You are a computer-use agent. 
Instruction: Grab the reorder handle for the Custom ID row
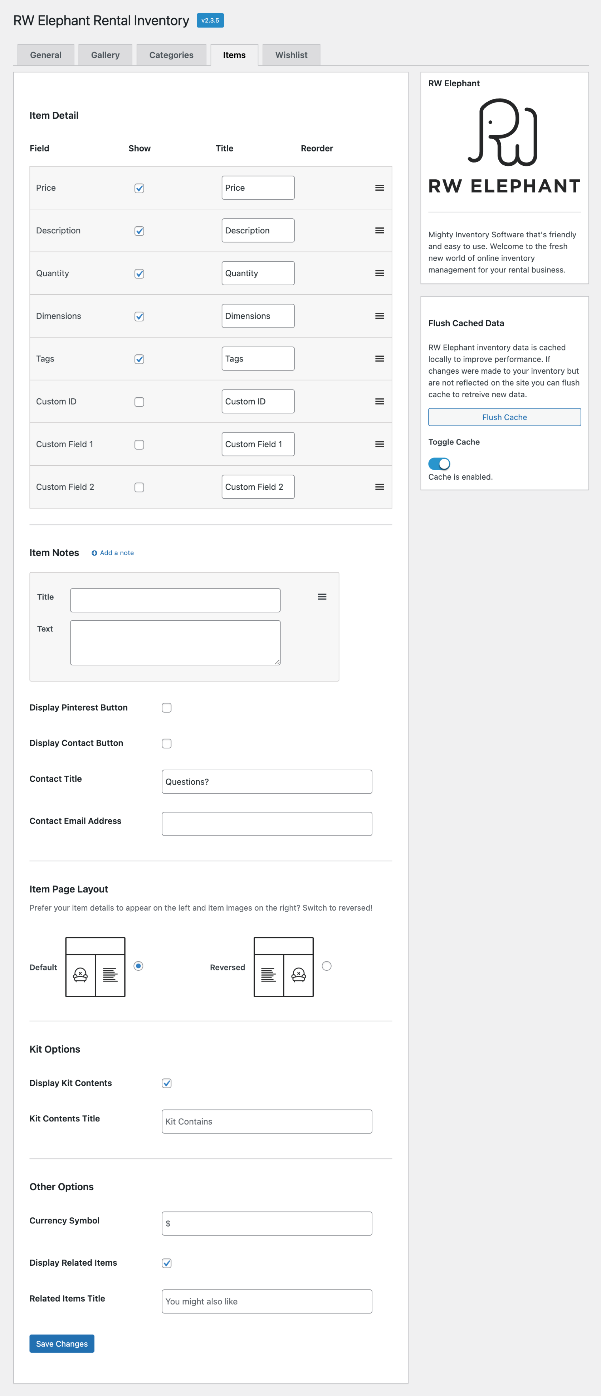[380, 402]
